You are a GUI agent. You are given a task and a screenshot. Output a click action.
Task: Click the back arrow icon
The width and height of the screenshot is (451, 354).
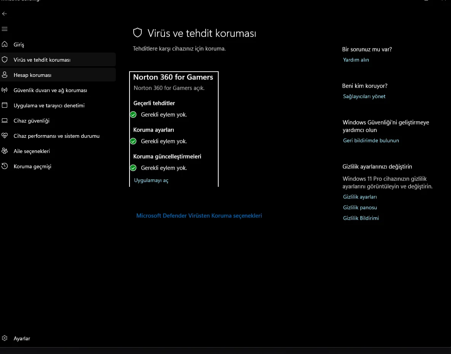pos(5,14)
